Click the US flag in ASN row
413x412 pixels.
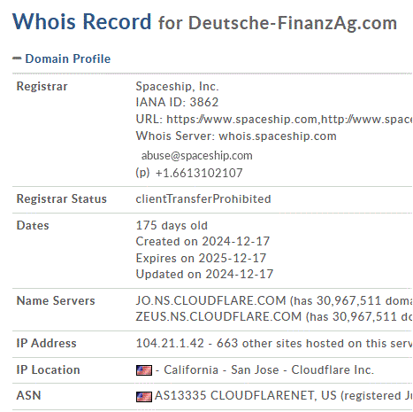pos(144,397)
